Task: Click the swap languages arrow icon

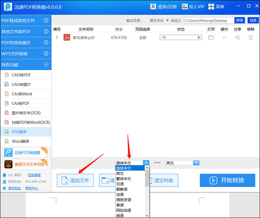Action: coord(157,163)
